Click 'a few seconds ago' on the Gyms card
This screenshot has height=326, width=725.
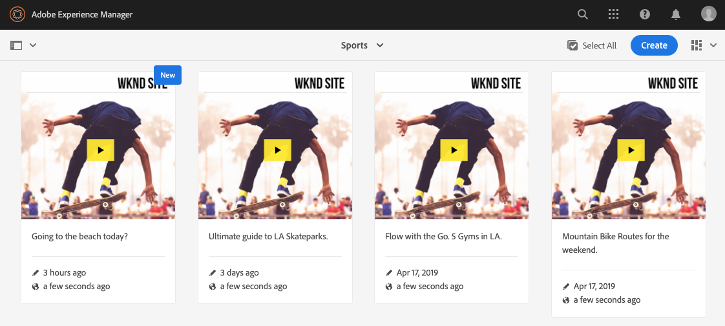pos(430,286)
